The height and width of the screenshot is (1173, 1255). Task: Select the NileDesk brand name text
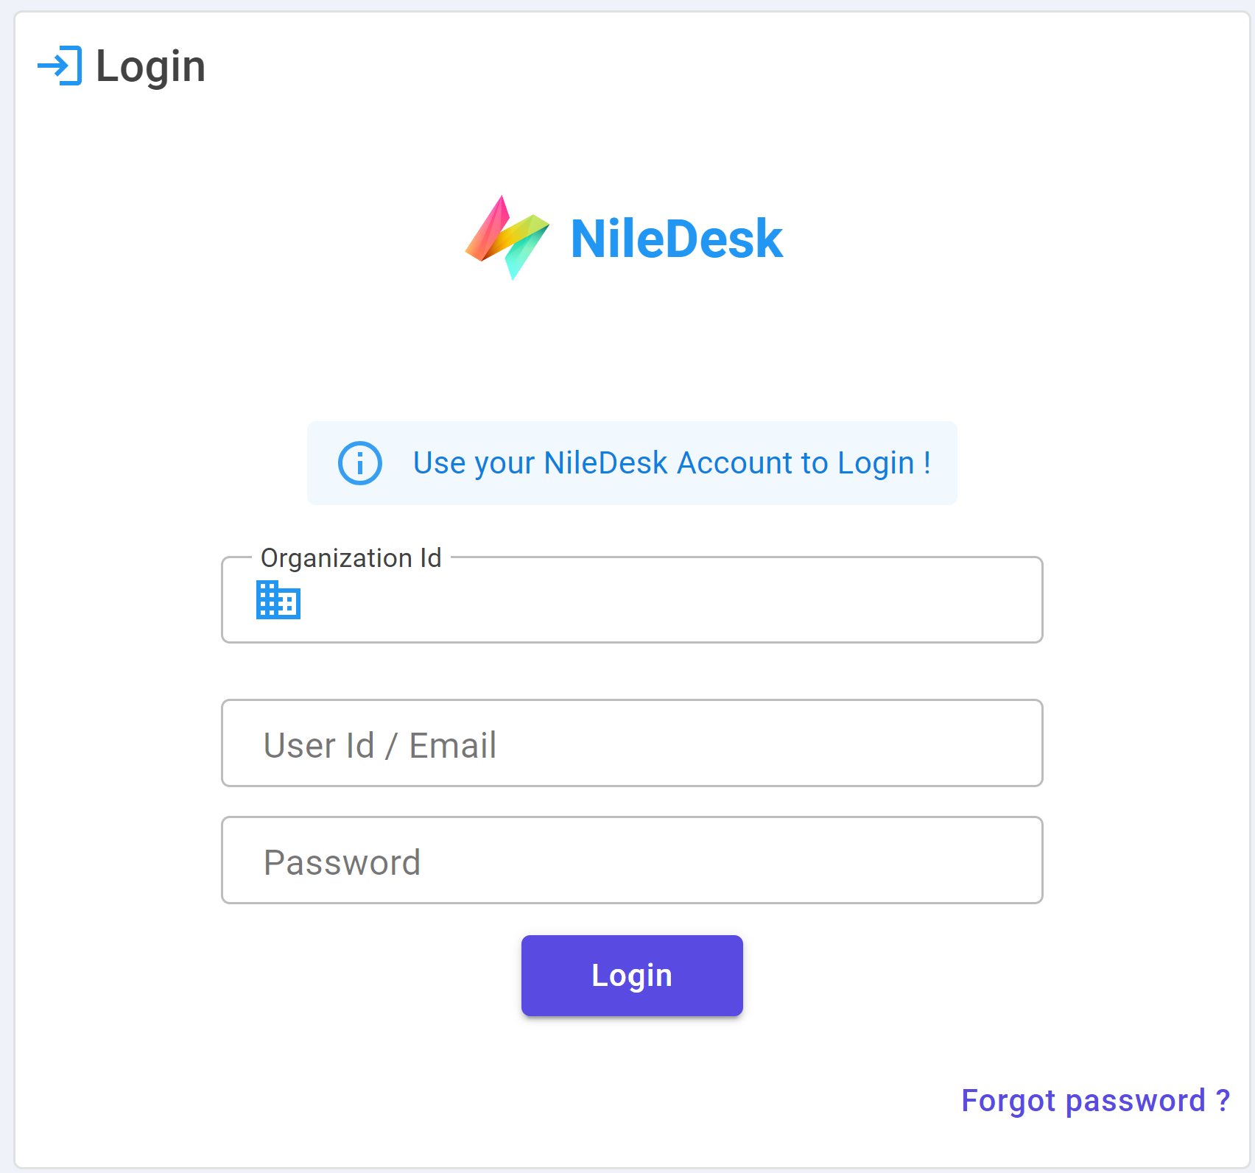(676, 239)
